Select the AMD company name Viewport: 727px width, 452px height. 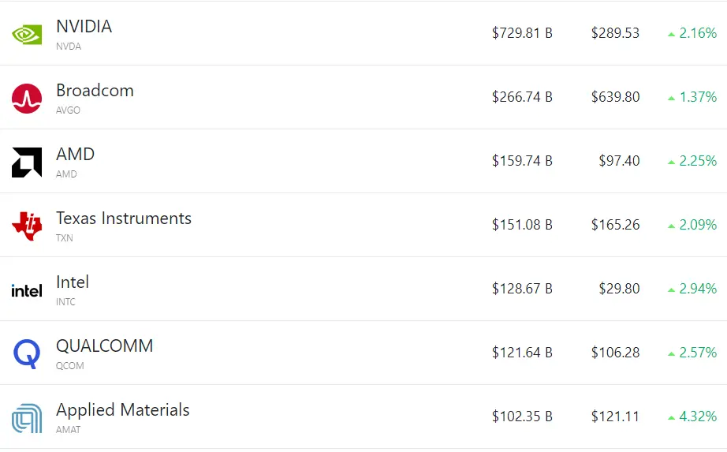[x=76, y=154]
